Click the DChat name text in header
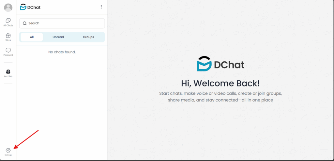Image resolution: width=334 pixels, height=161 pixels. [35, 7]
